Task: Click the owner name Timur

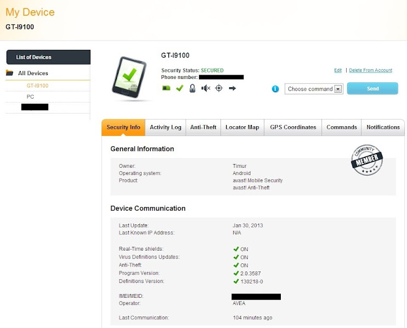Action: [x=239, y=166]
